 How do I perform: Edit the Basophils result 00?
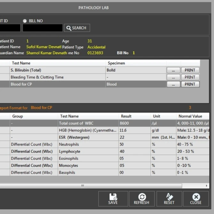pyautogui.click(x=135, y=172)
